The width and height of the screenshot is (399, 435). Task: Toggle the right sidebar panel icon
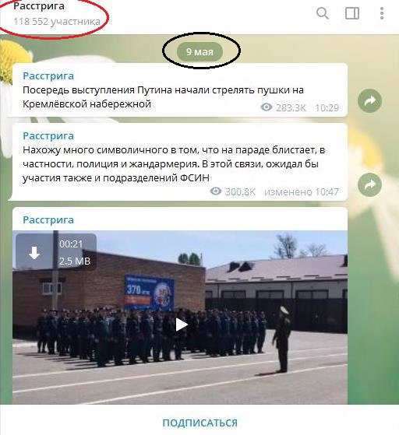tap(352, 13)
